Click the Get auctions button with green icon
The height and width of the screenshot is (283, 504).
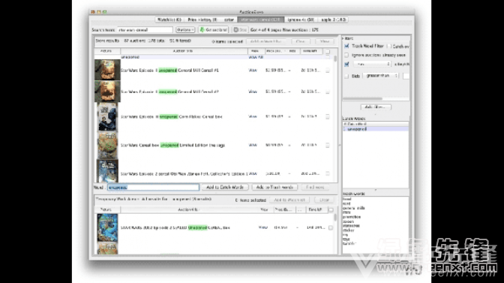tap(214, 29)
